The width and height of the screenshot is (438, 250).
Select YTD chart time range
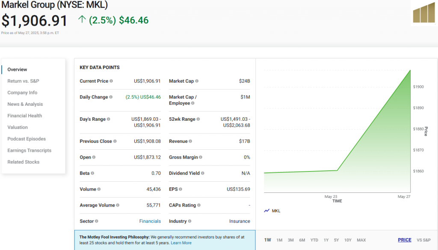pos(314,240)
